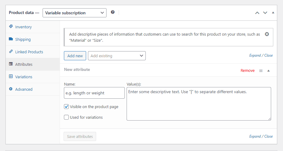This screenshot has width=283, height=151.
Task: Move Product data panel down
Action: click(265, 13)
